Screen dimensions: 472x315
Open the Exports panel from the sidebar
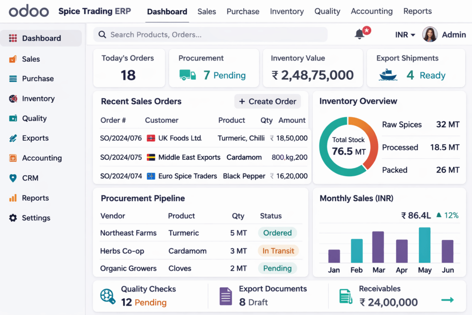[x=12, y=138]
